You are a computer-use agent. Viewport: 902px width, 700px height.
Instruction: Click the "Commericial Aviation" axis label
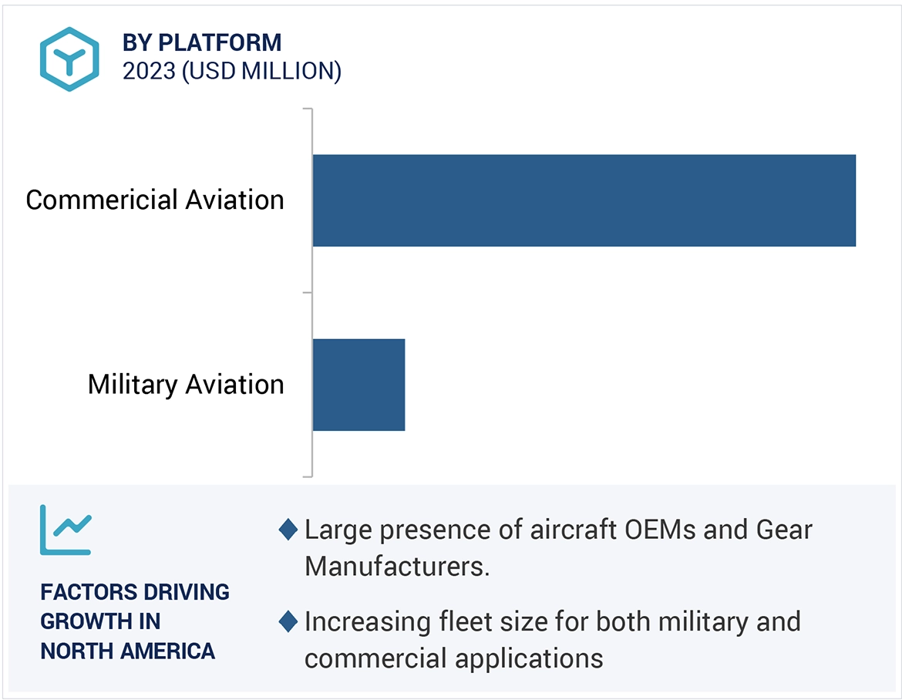point(155,200)
